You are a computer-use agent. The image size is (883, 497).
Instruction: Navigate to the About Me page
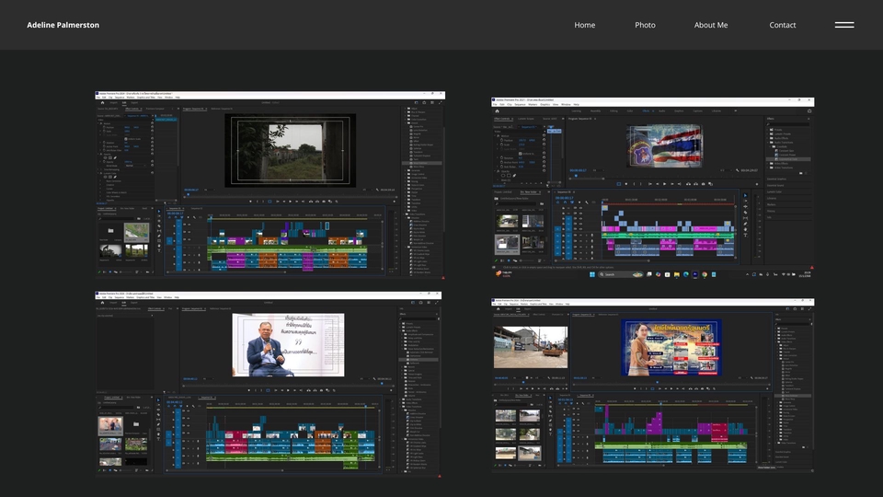[710, 25]
